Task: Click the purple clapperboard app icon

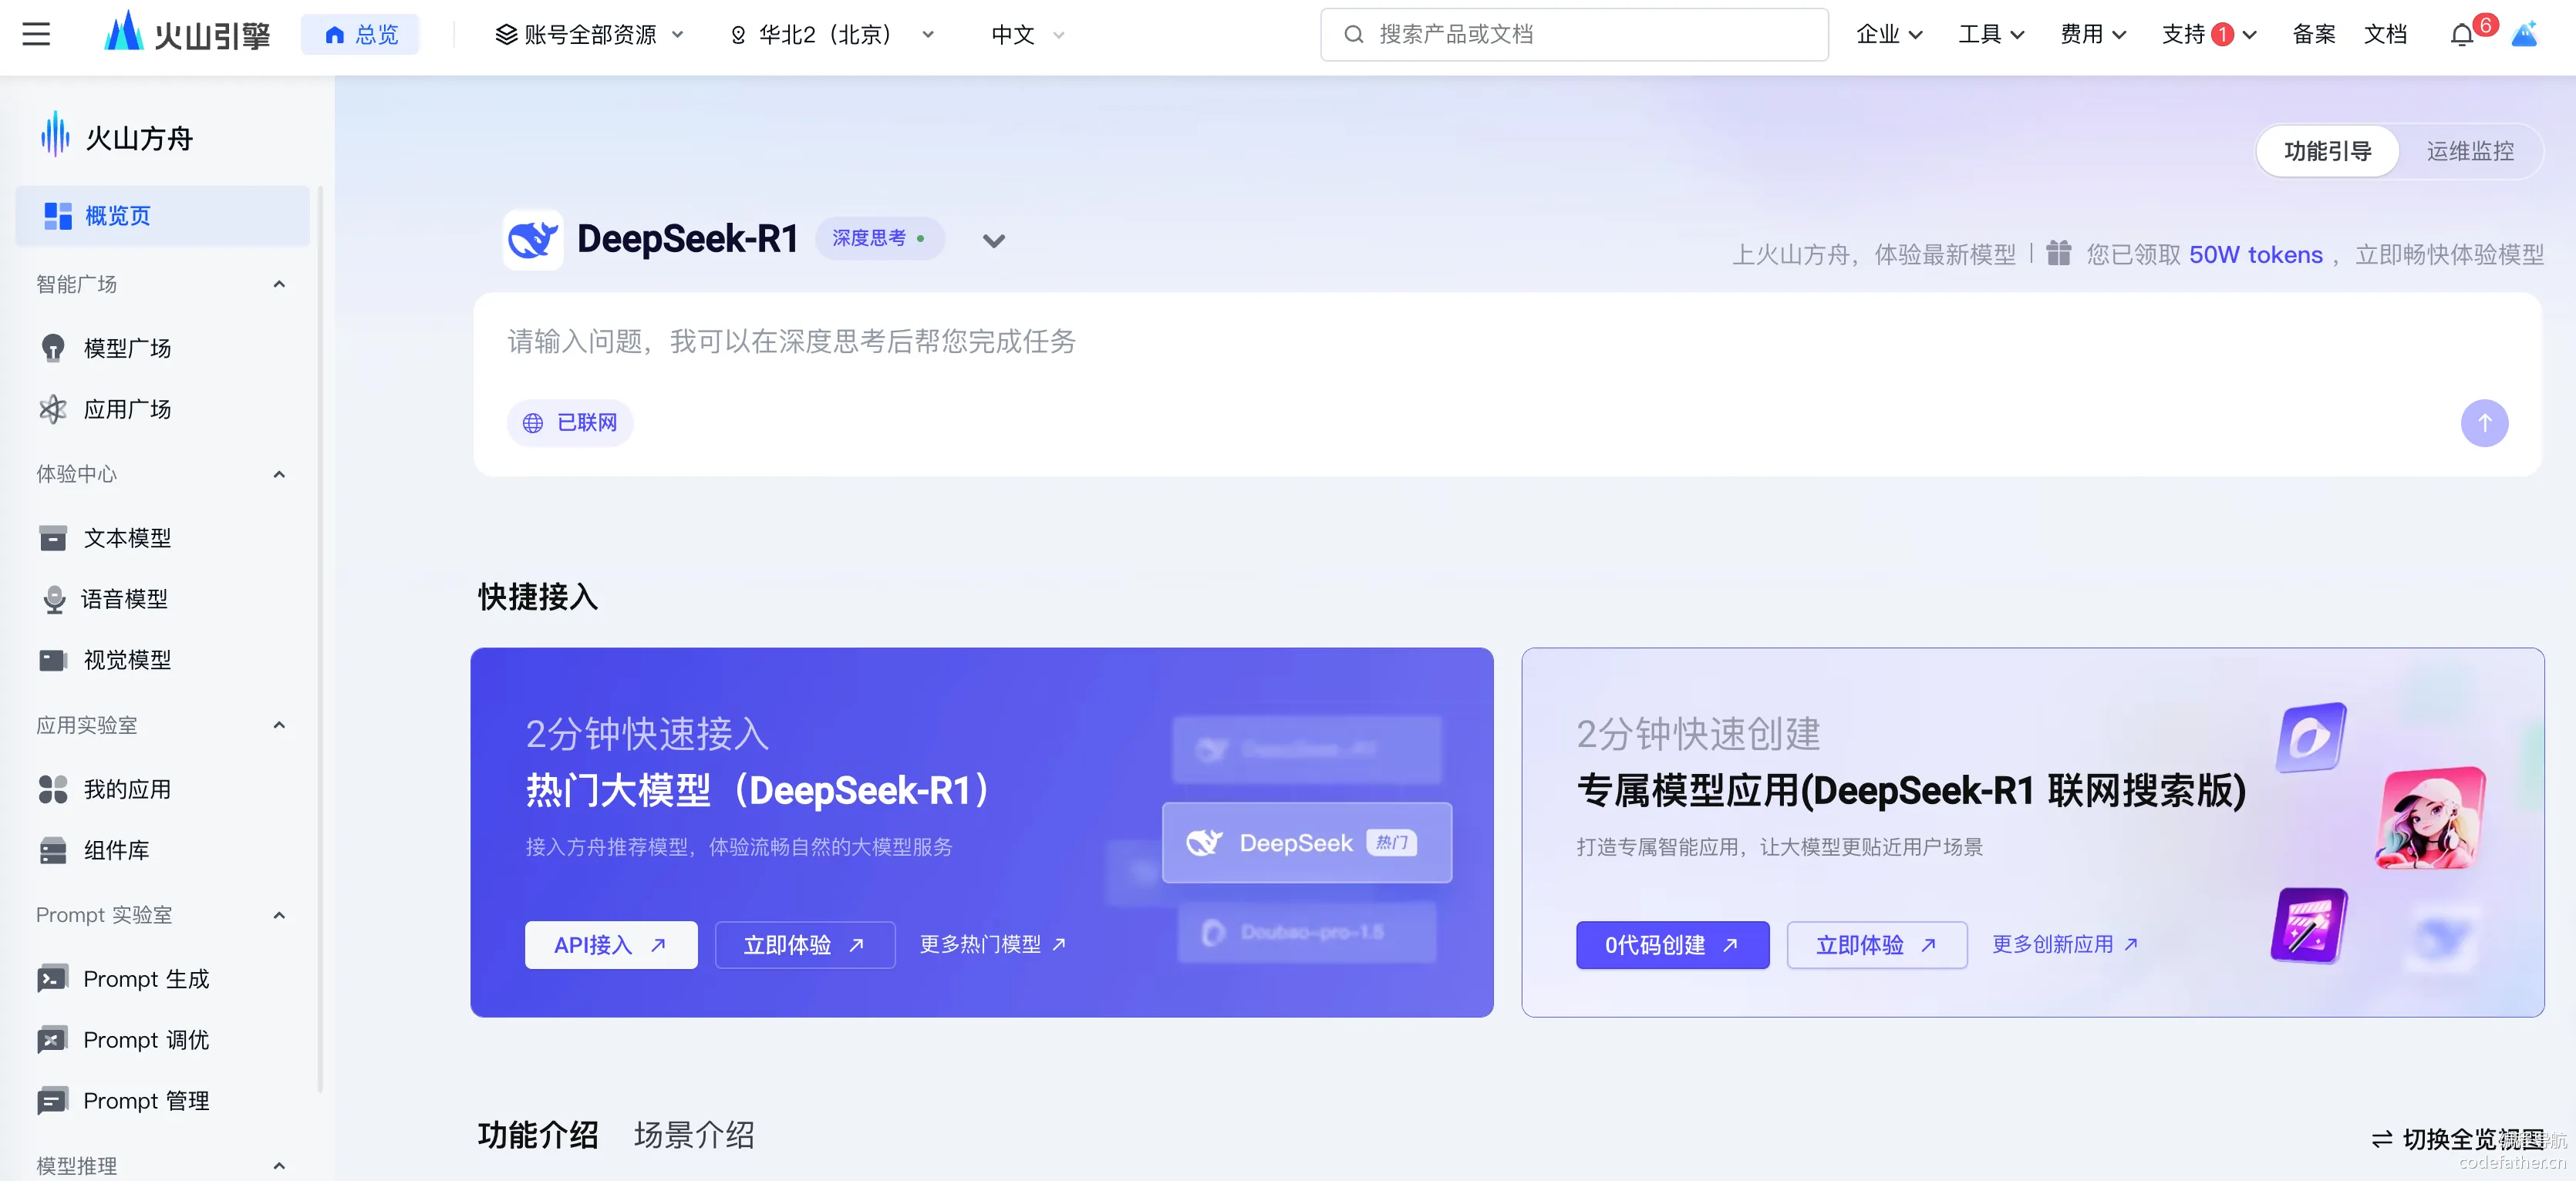Action: click(2309, 925)
